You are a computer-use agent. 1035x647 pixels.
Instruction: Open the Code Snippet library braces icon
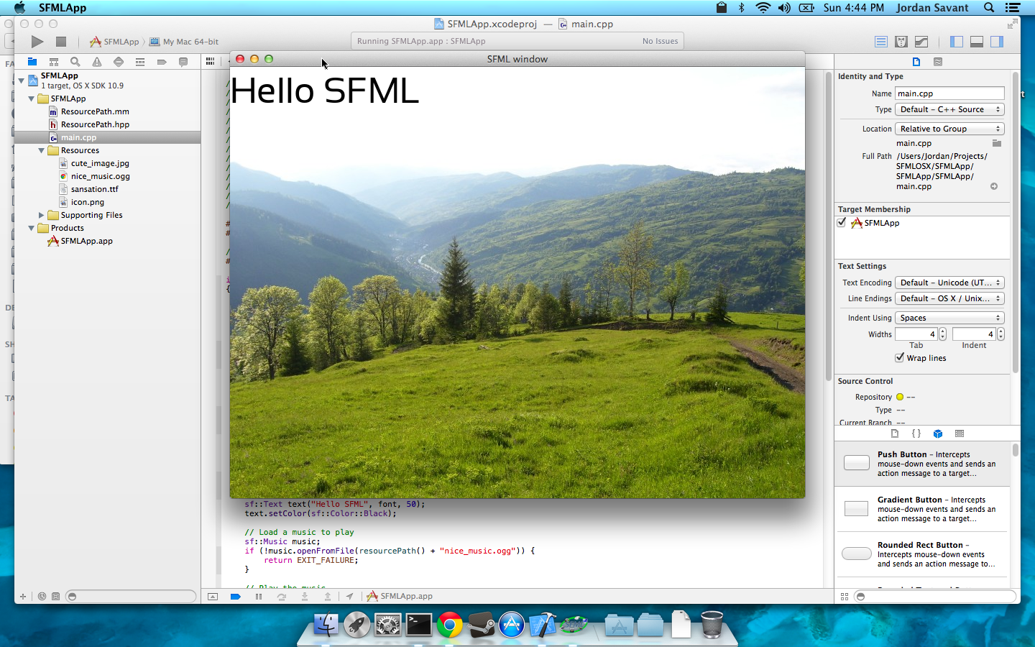[916, 433]
